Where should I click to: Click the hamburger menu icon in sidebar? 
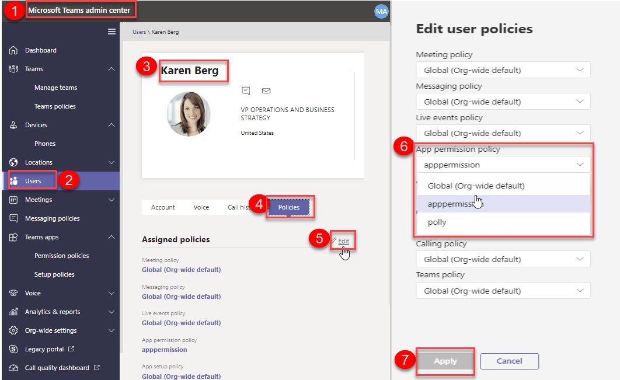tap(112, 32)
